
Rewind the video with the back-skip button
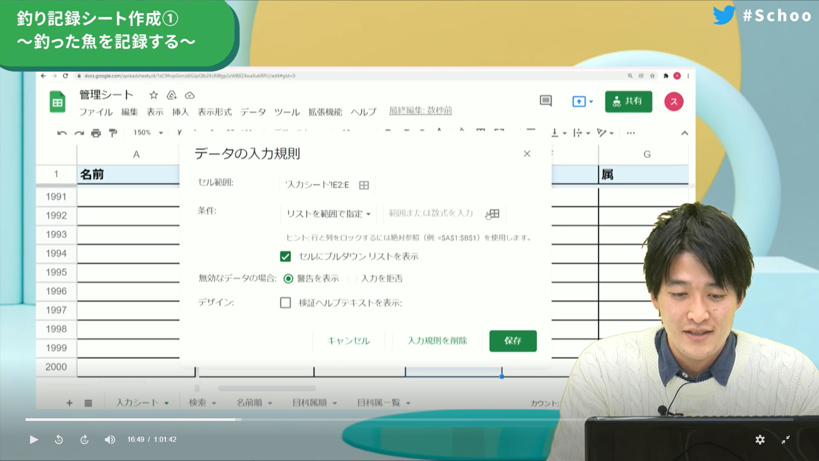pyautogui.click(x=59, y=440)
